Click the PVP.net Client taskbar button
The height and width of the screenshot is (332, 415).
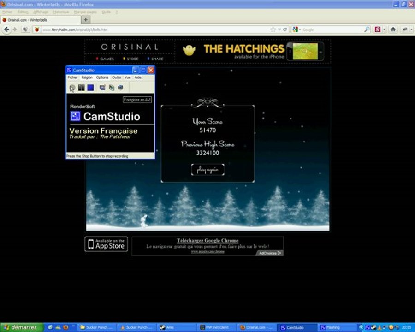[217, 327]
